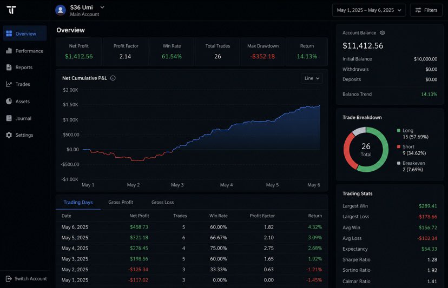Click the Largest Loss -$178.66 value

click(427, 217)
